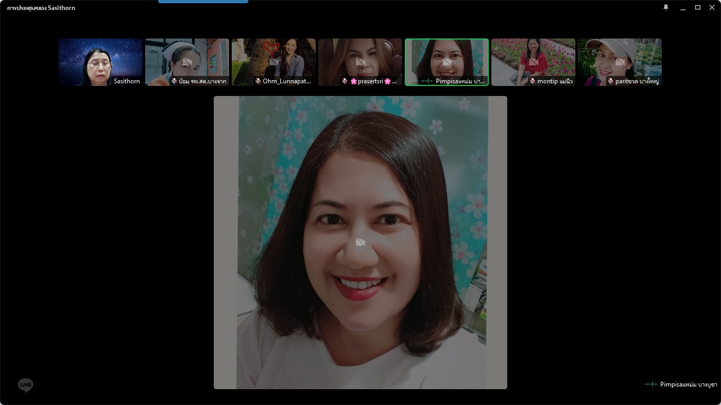Click muted mic icon beside prasertsri
This screenshot has height=405, width=721.
click(345, 81)
